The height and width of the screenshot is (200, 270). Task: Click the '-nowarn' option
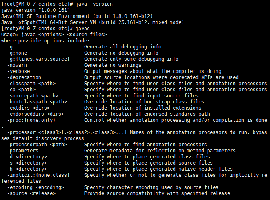pos(17,65)
